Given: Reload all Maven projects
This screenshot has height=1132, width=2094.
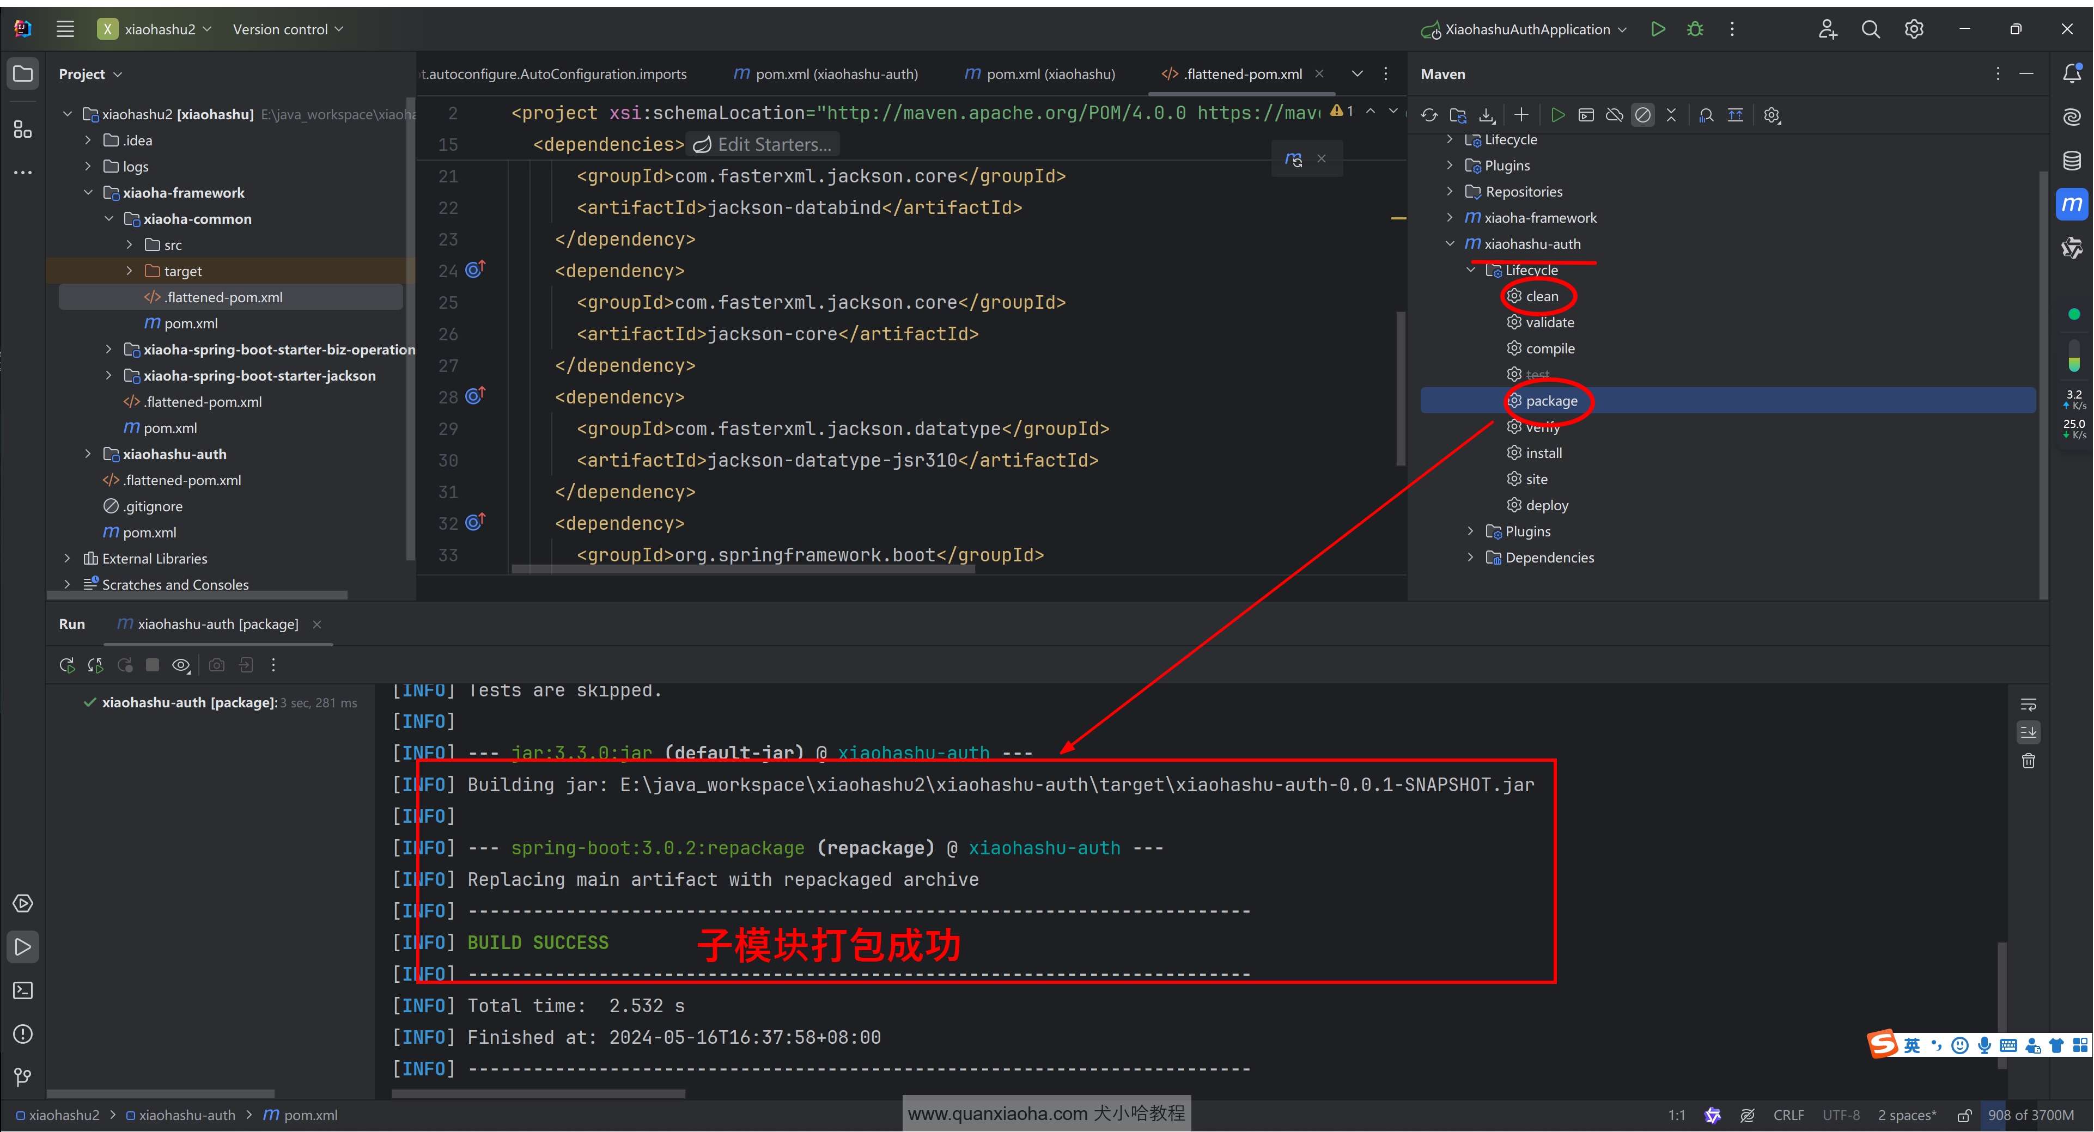Looking at the screenshot, I should [x=1429, y=115].
